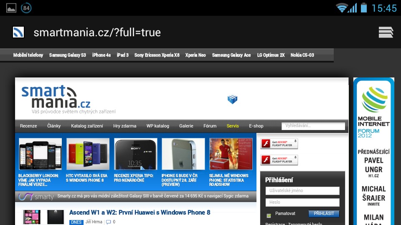Tap the gallery notification icon in status bar
The image size is (401, 225).
pyautogui.click(x=11, y=8)
